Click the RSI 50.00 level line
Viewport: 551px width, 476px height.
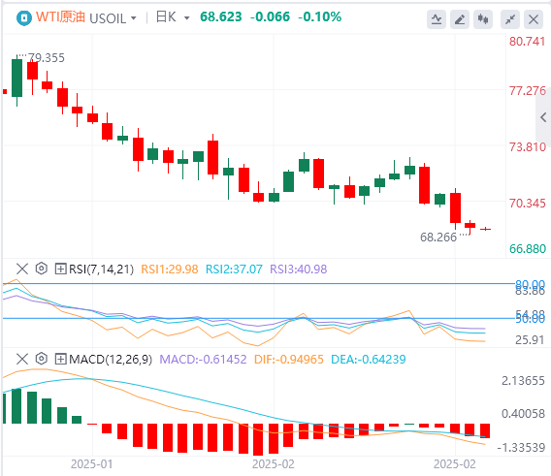point(258,318)
